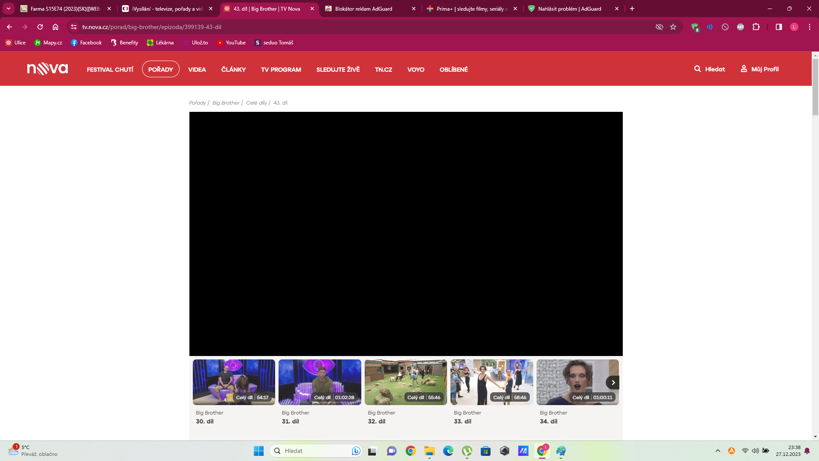Advance the episode carousel with right arrow
The width and height of the screenshot is (819, 461).
(x=613, y=382)
